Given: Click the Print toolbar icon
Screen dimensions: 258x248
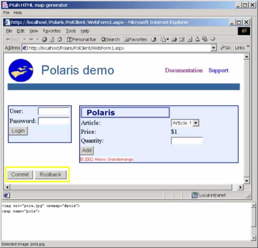Looking at the screenshot, I should [174, 39].
